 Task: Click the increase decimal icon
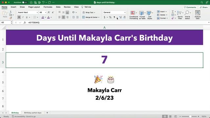point(120,17)
